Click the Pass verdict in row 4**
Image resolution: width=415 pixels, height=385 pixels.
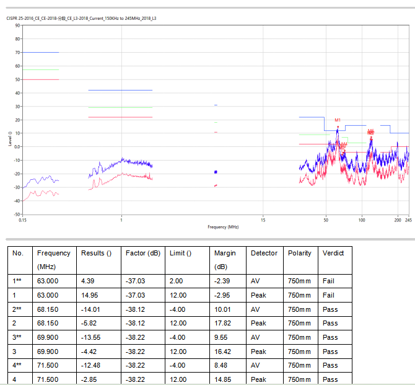click(330, 365)
